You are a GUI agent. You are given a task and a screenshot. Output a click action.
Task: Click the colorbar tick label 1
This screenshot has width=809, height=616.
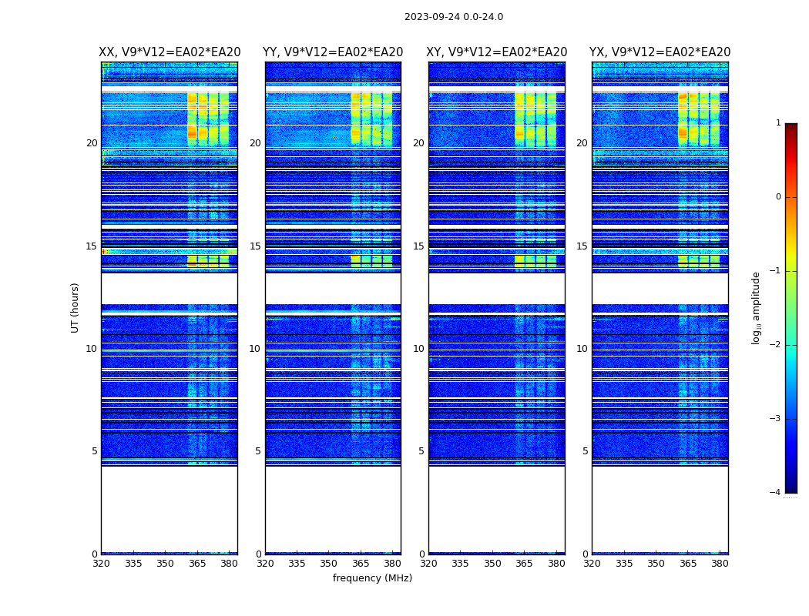778,123
